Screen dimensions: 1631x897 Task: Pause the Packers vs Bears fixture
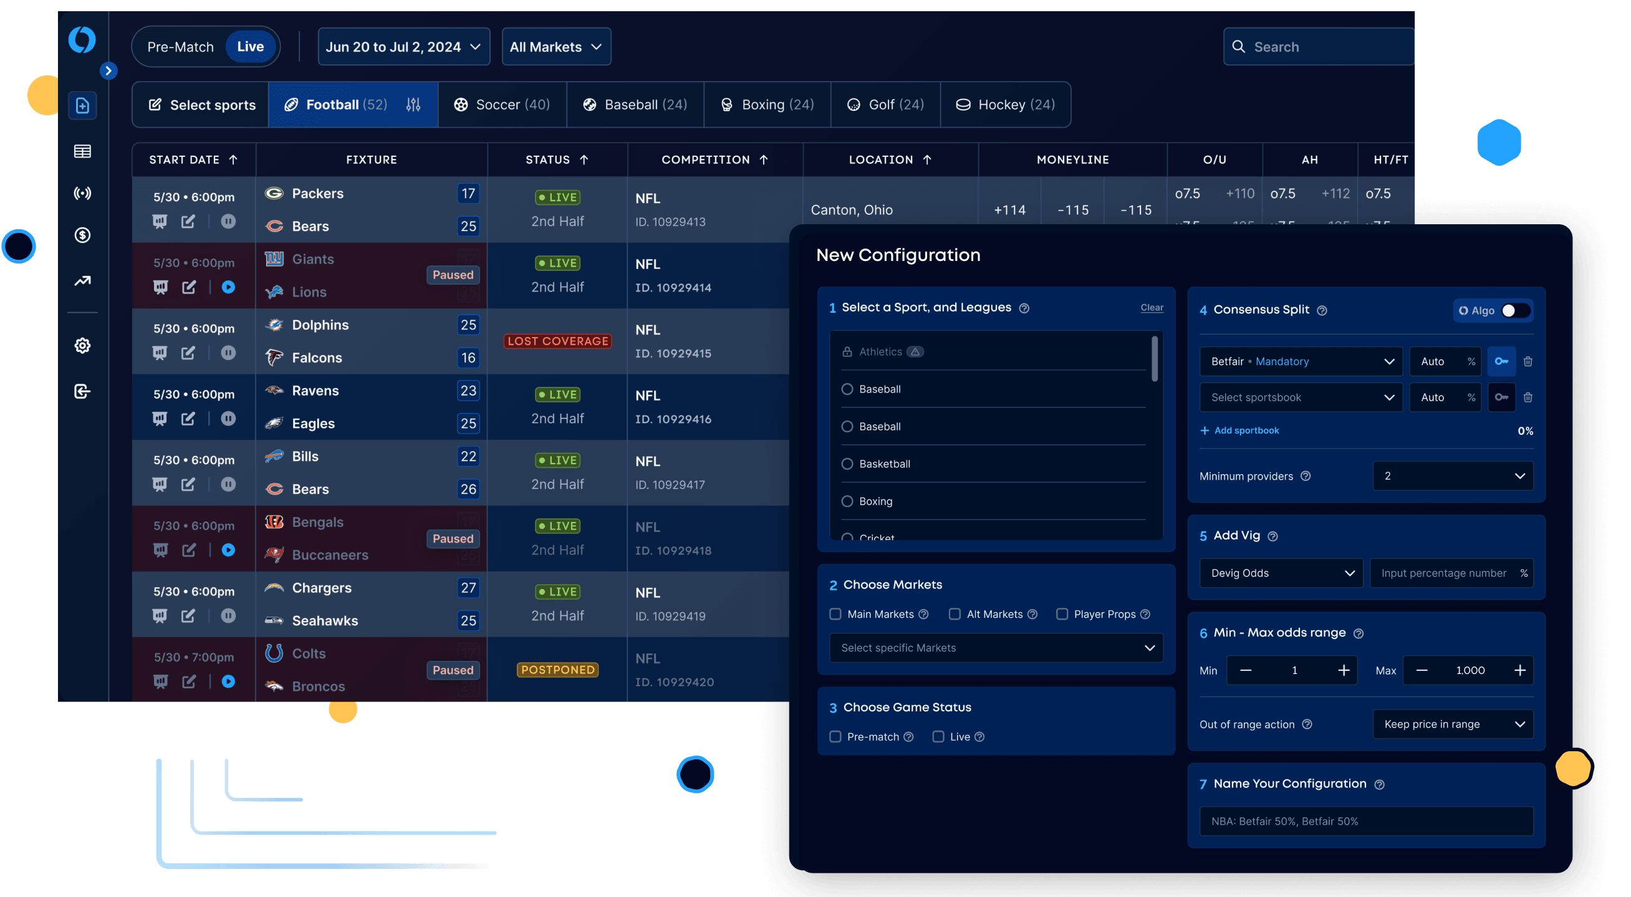[229, 221]
